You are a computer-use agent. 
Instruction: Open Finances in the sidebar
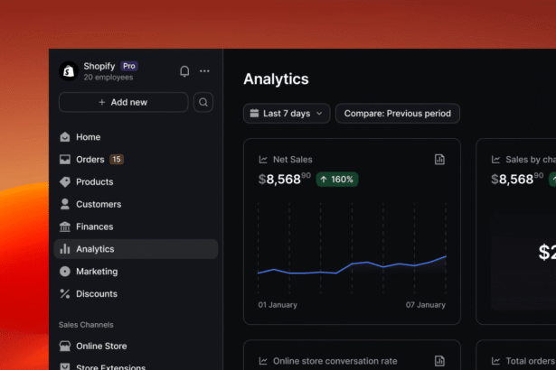point(136,227)
